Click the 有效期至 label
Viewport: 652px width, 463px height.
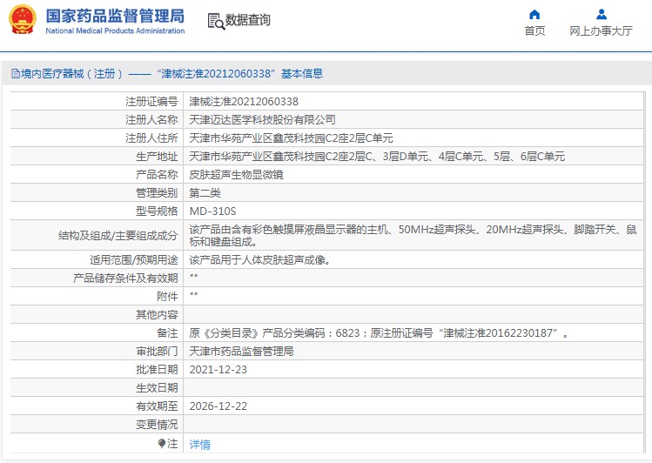pos(157,406)
